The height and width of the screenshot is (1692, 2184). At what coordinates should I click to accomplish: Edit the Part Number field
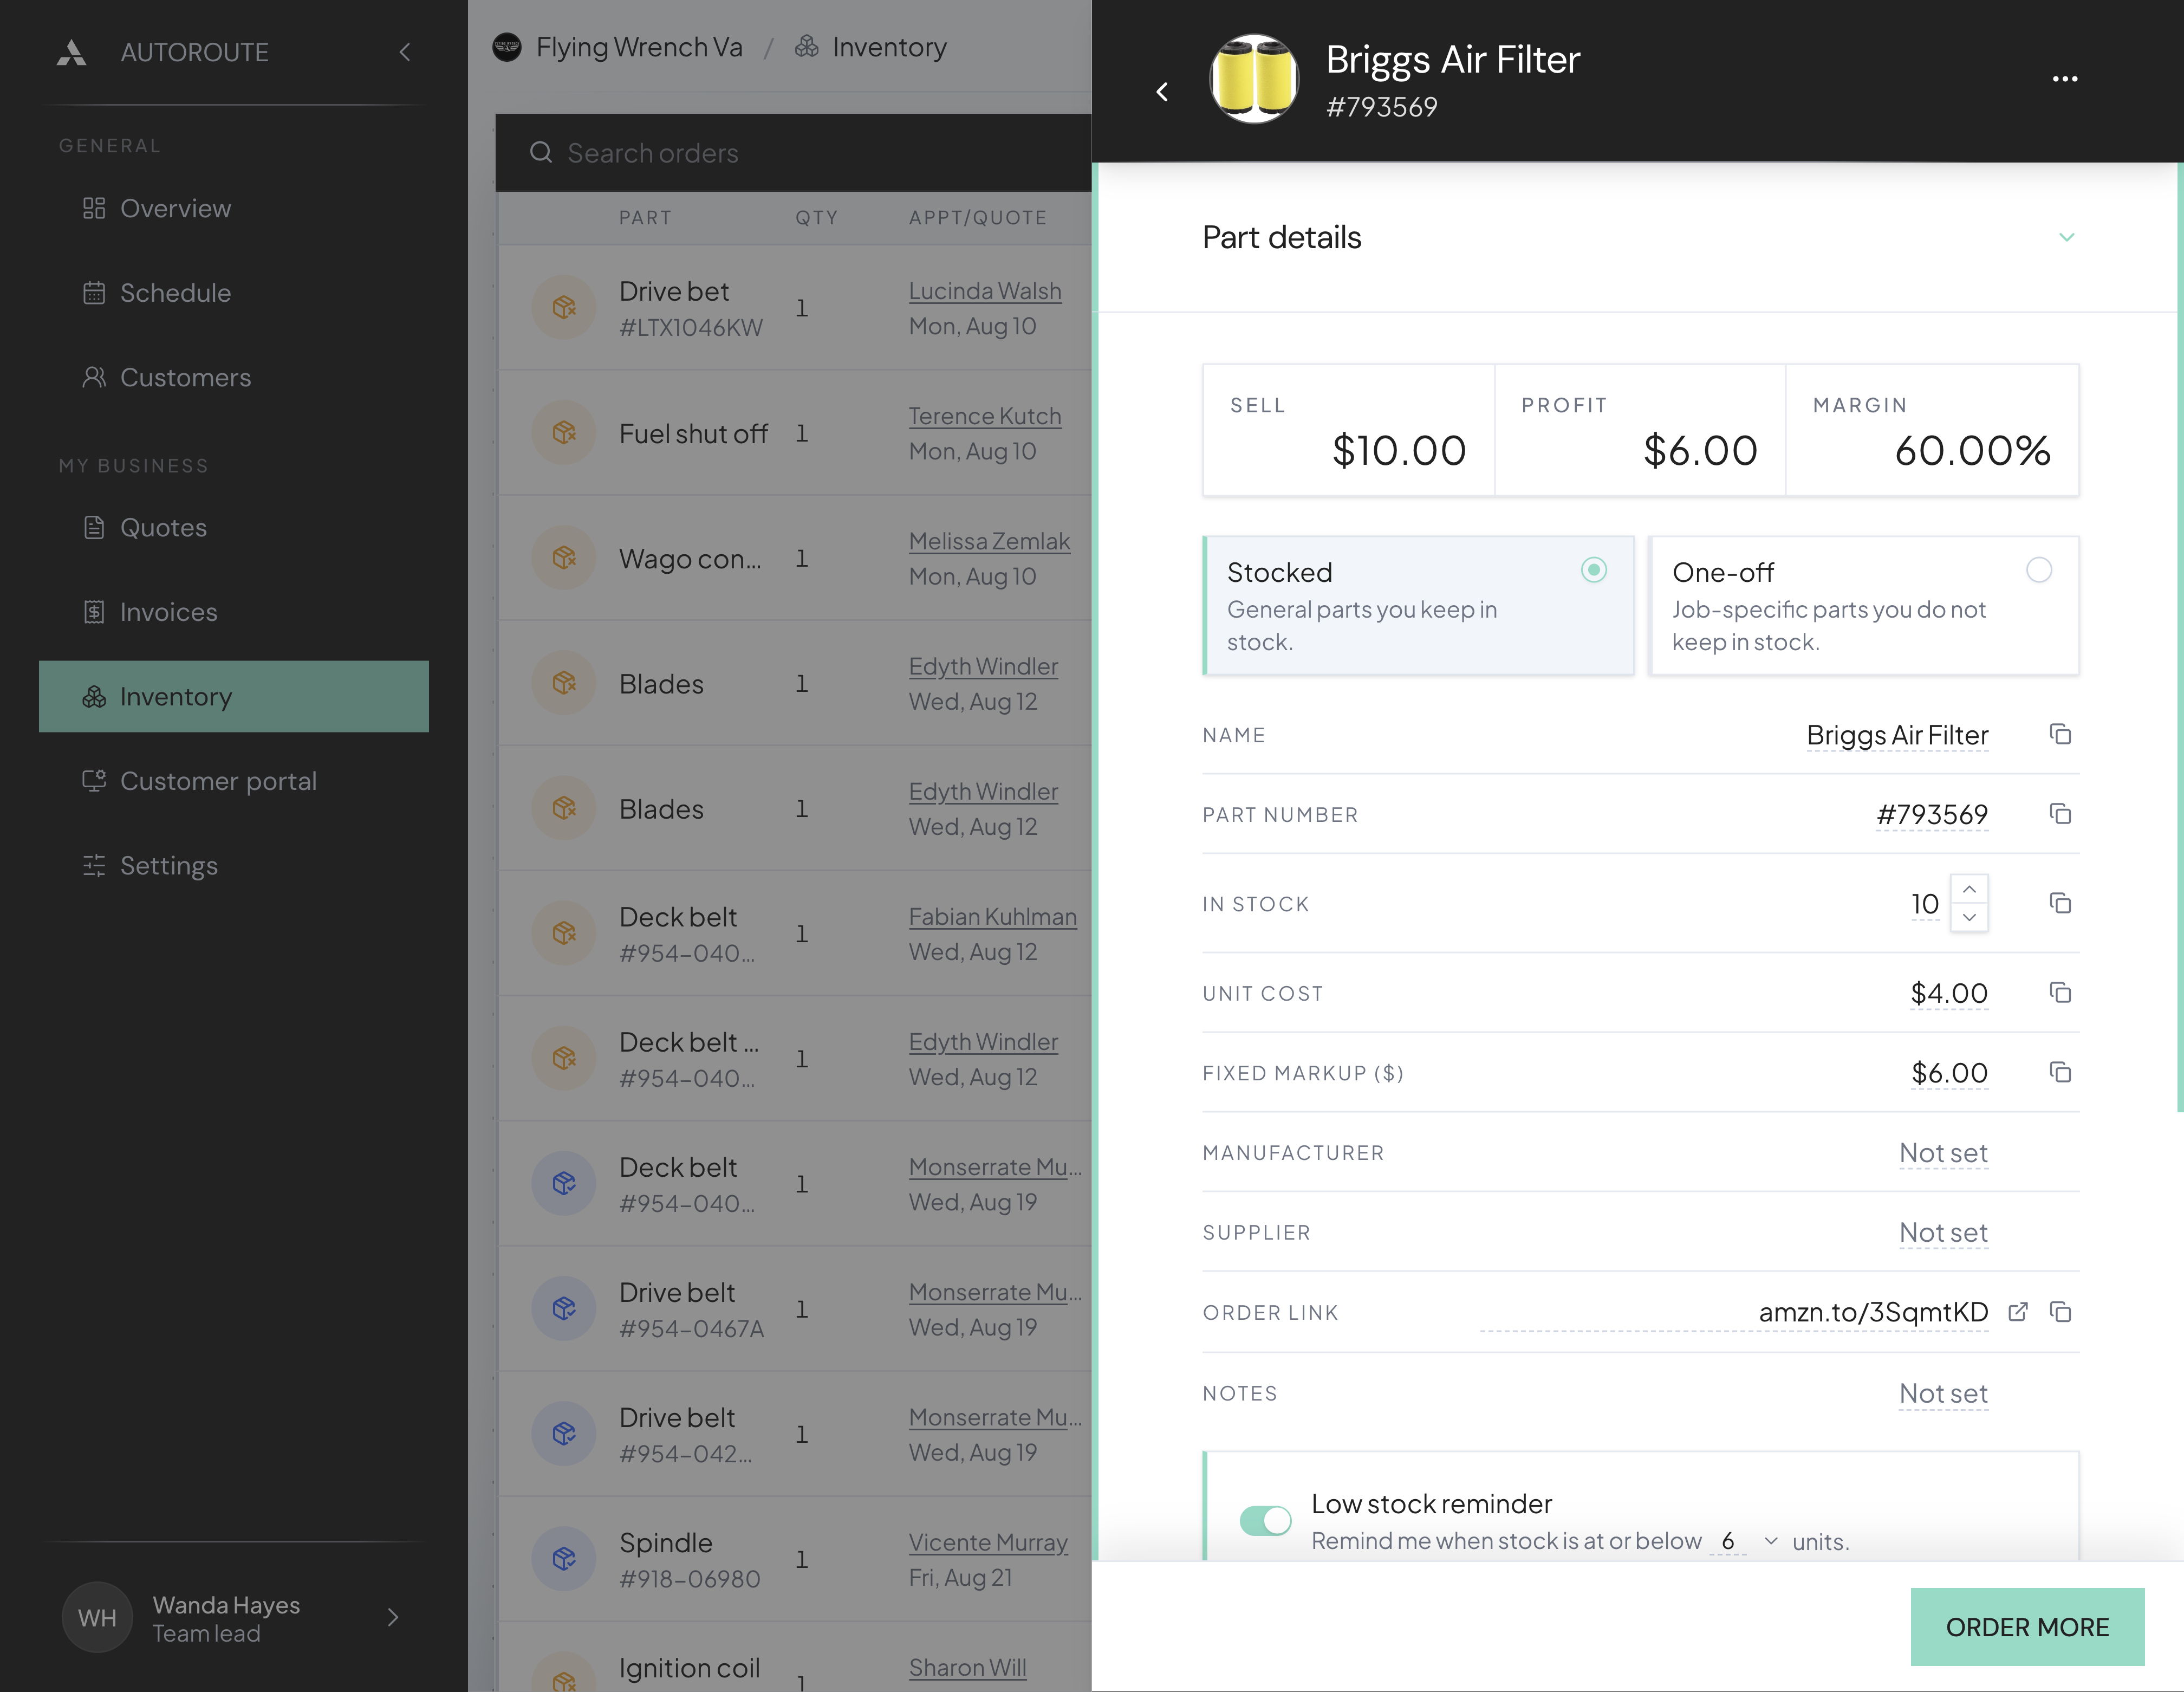[x=1932, y=815]
